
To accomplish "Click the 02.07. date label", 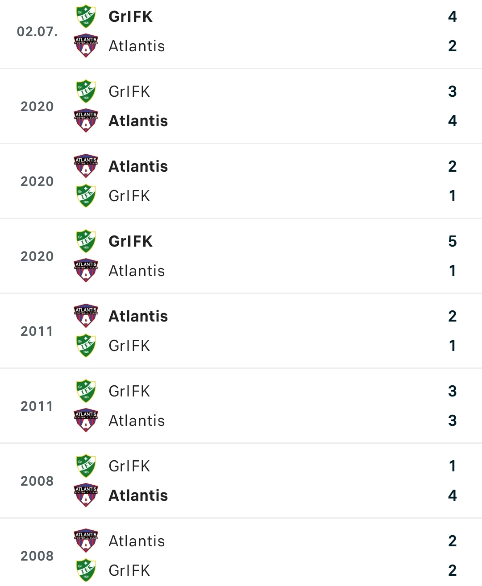I will click(x=37, y=31).
